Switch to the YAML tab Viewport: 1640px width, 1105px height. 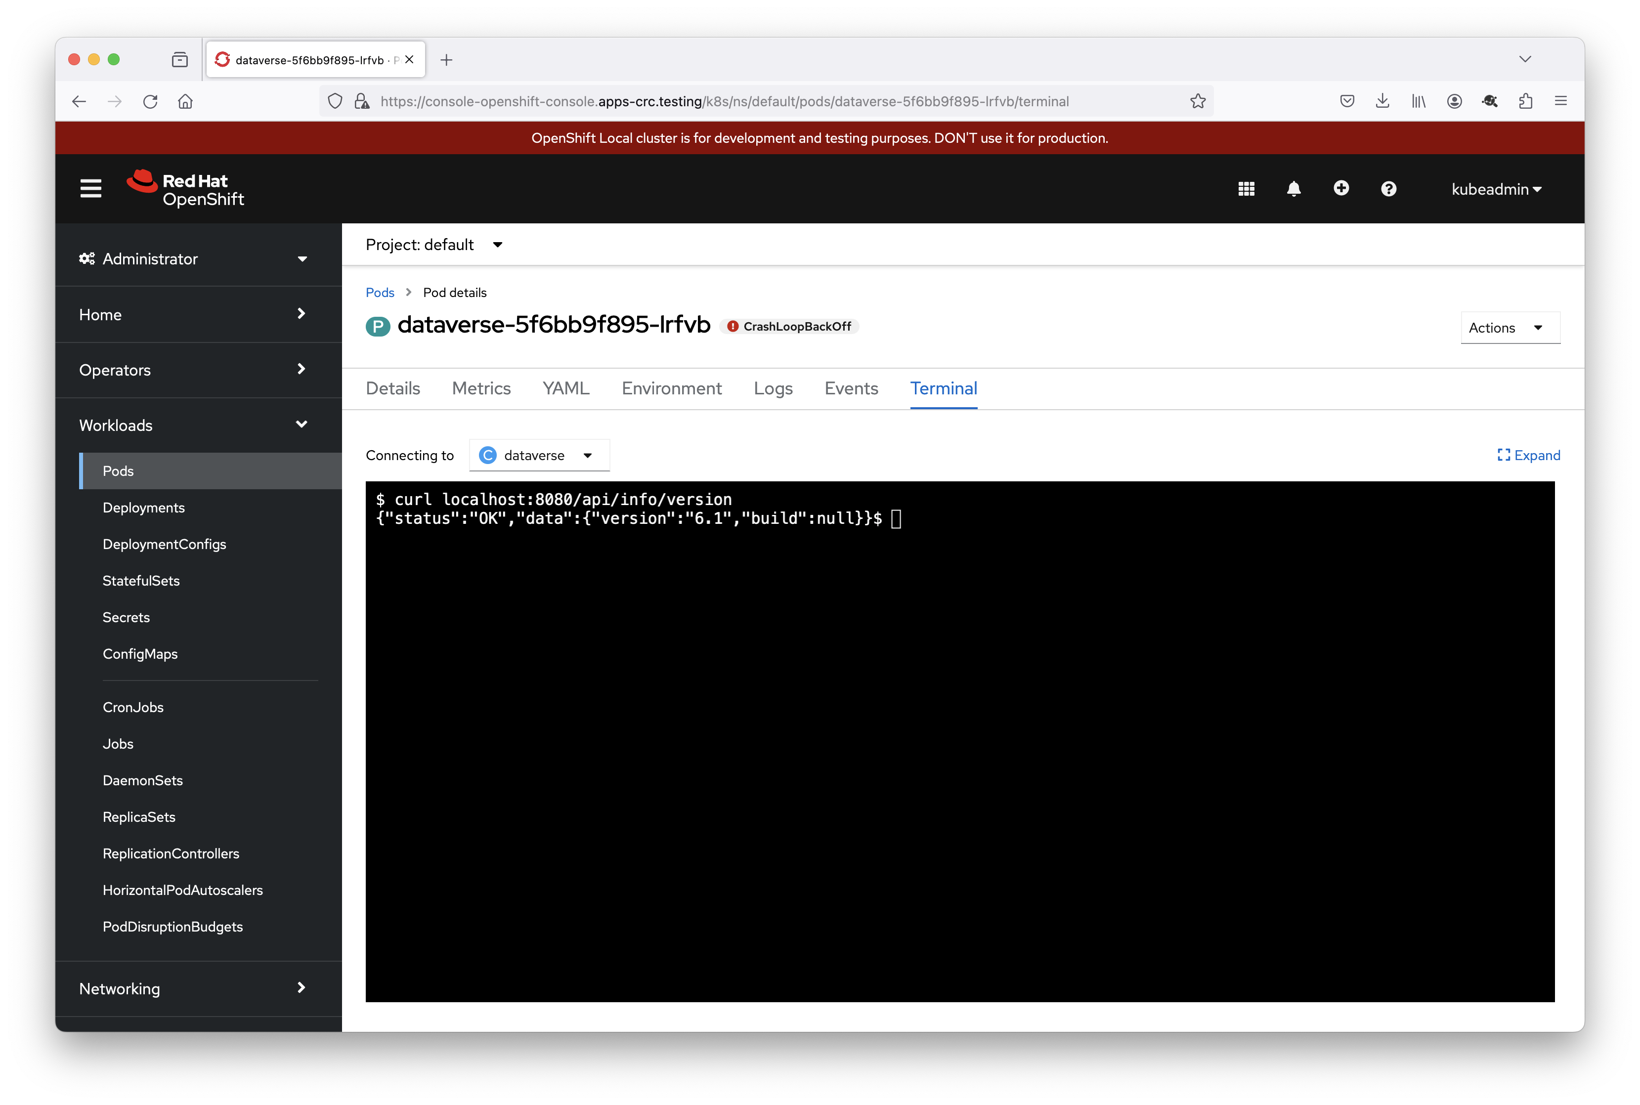pyautogui.click(x=565, y=388)
